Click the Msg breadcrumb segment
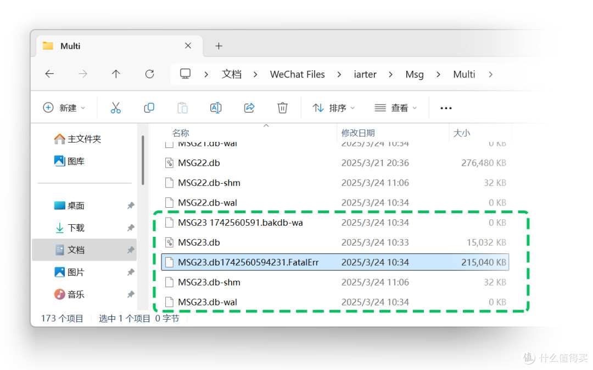Viewport: 593px width, 370px height. click(414, 75)
